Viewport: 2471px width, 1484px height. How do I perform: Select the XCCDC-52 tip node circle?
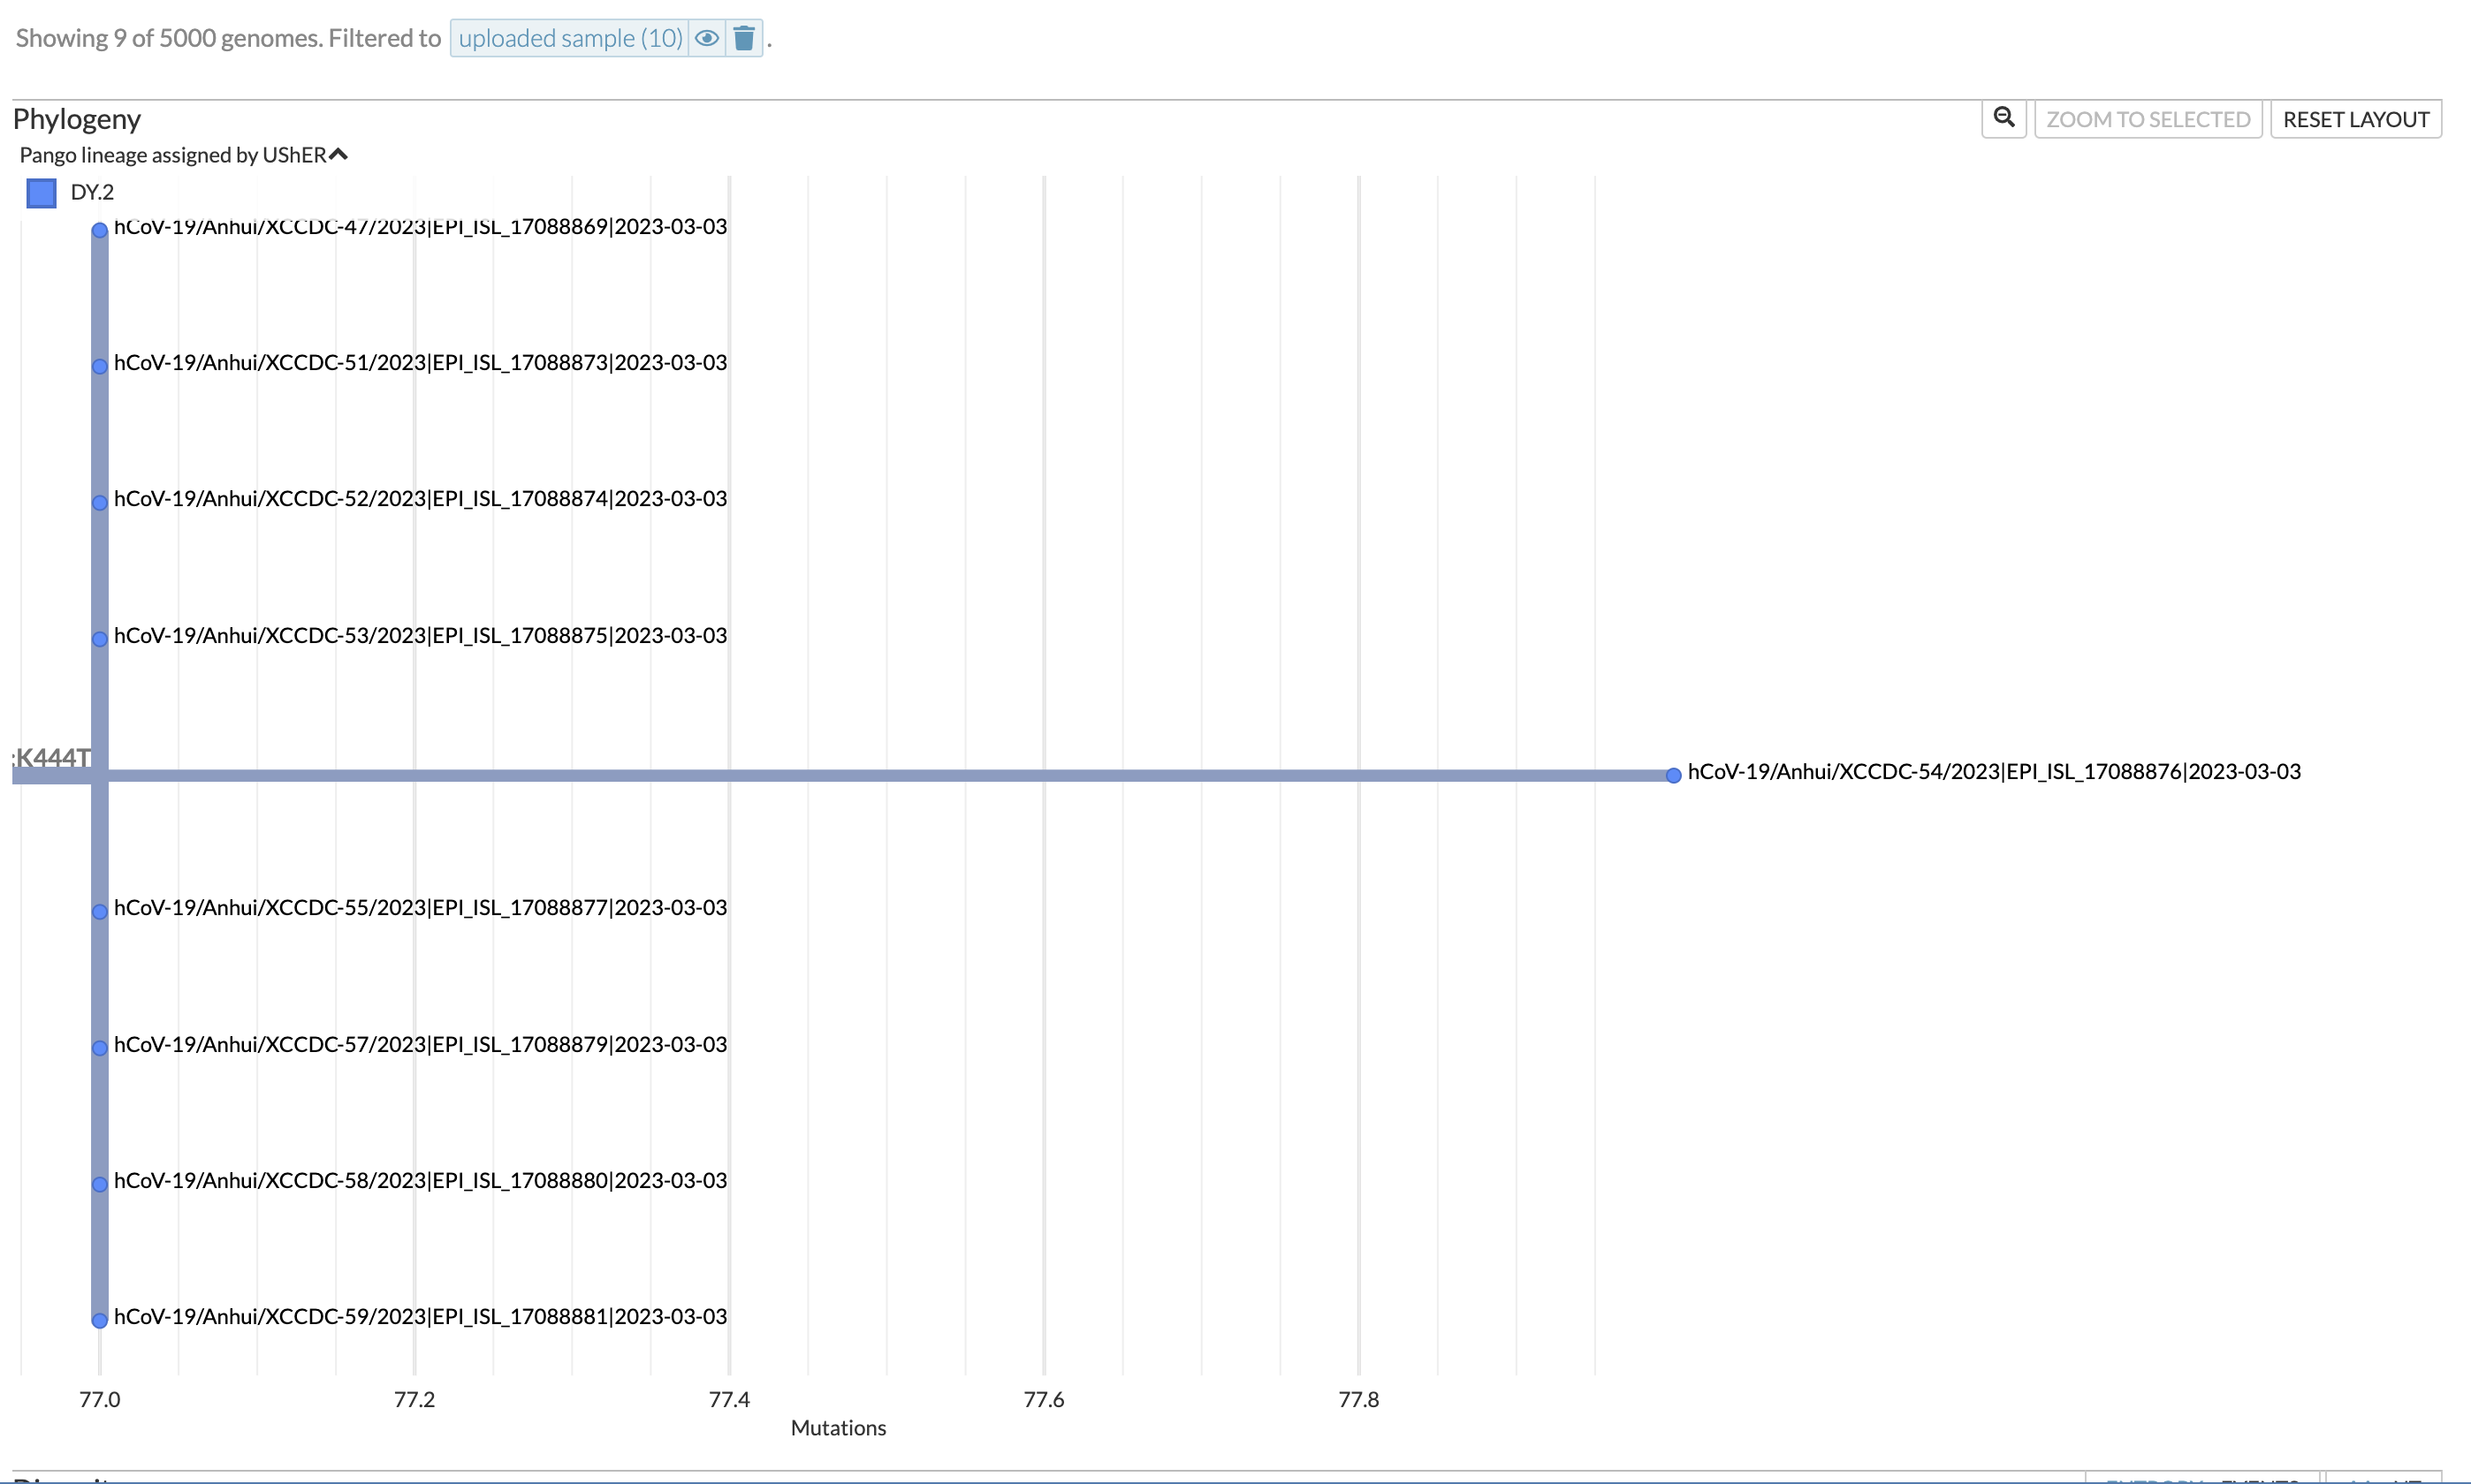coord(100,502)
